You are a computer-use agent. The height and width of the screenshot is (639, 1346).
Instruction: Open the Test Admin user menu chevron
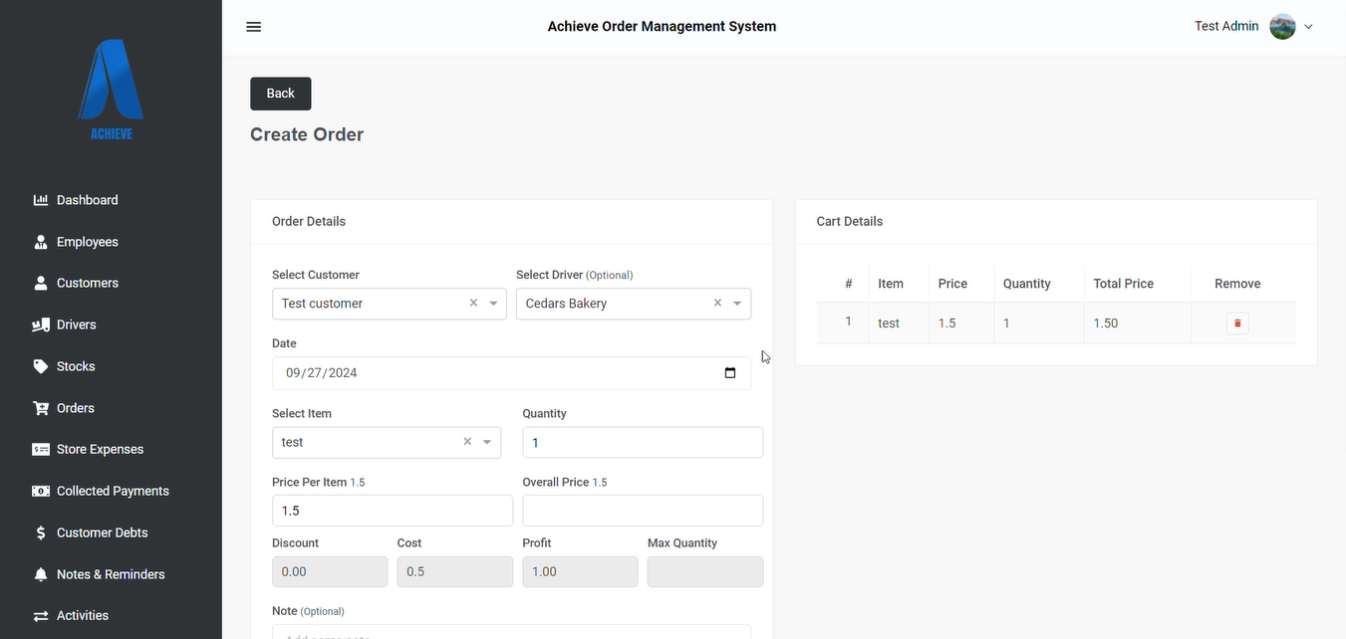pyautogui.click(x=1308, y=27)
